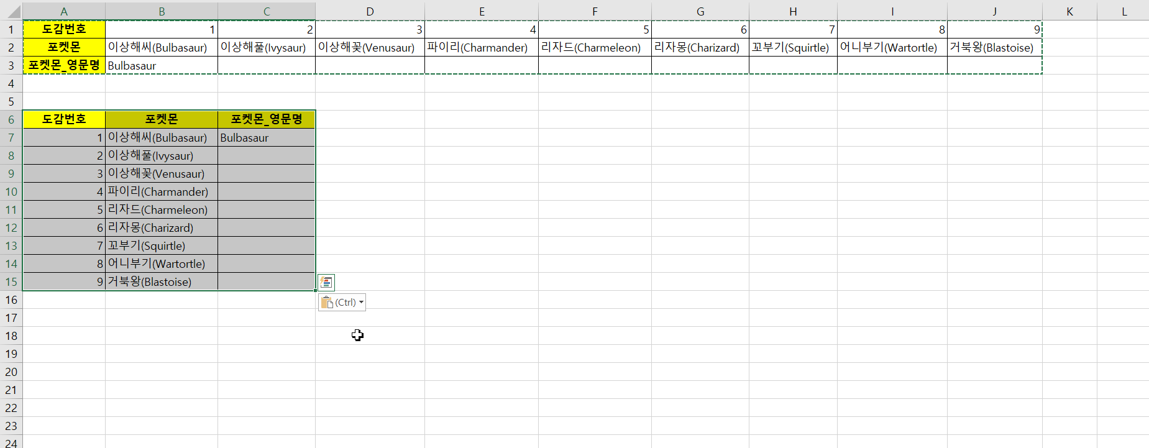Image resolution: width=1149 pixels, height=448 pixels.
Task: Select column C header
Action: 267,11
